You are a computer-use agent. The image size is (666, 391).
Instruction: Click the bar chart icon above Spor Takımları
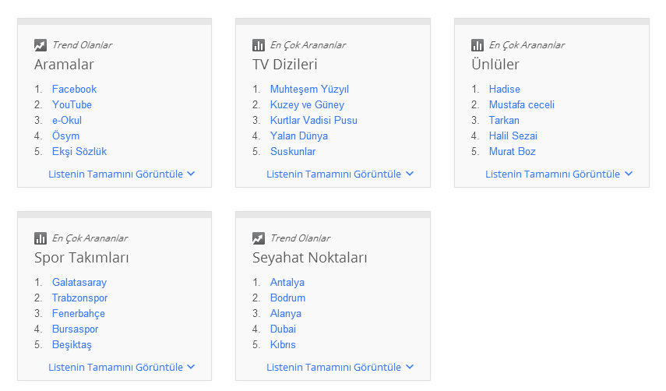[41, 238]
